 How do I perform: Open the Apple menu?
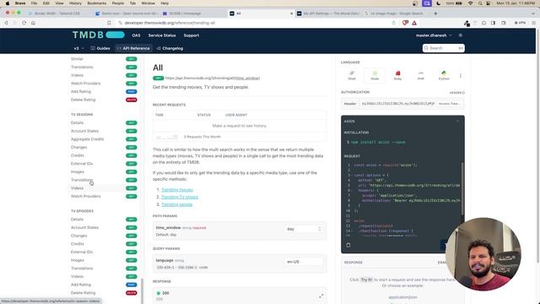pos(8,3)
